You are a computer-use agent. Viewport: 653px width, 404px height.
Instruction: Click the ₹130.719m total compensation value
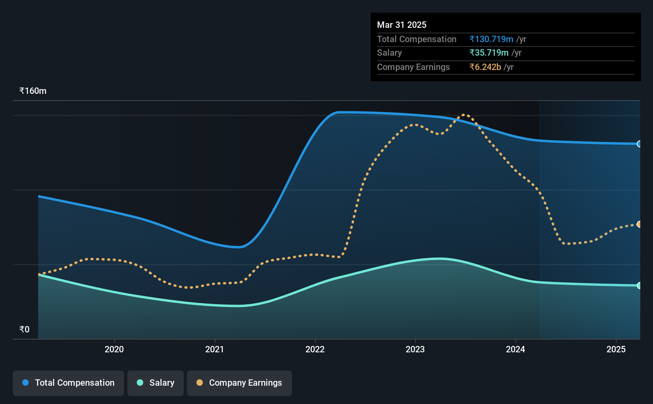pyautogui.click(x=491, y=39)
